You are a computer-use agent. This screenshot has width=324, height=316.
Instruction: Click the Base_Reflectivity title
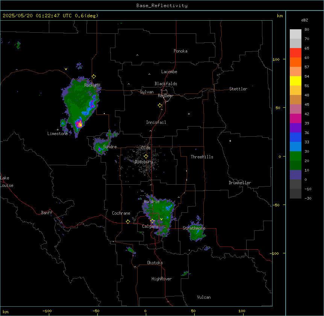point(162,6)
